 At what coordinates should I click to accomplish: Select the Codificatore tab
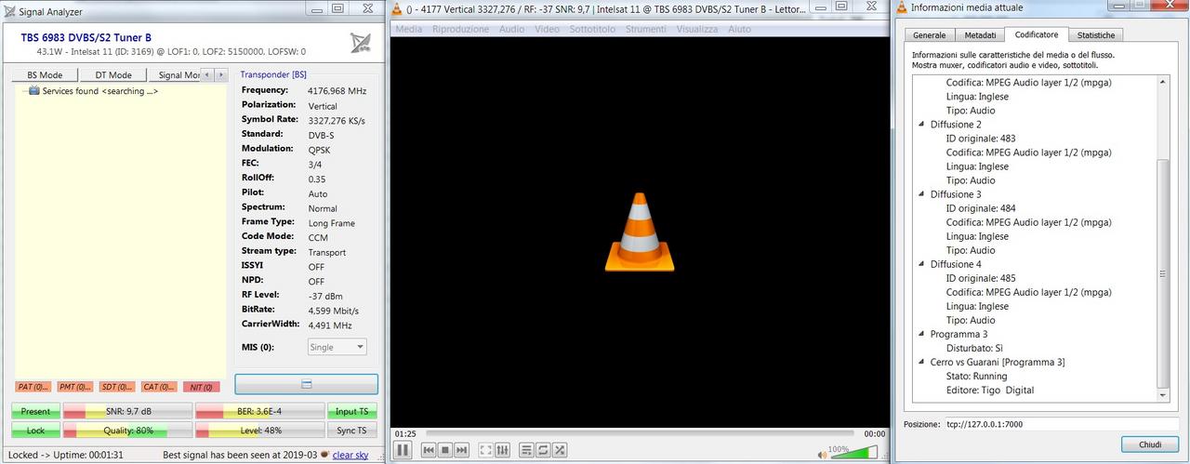click(1036, 34)
